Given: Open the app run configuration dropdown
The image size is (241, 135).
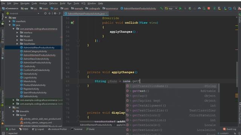Looking at the screenshot, I should pos(171,8).
